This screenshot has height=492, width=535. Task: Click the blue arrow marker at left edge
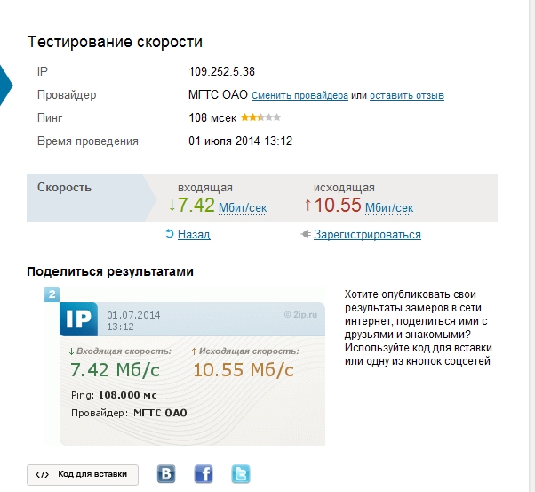[6, 85]
